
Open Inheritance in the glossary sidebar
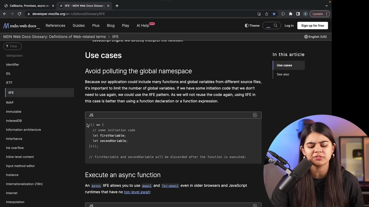[x=14, y=139]
